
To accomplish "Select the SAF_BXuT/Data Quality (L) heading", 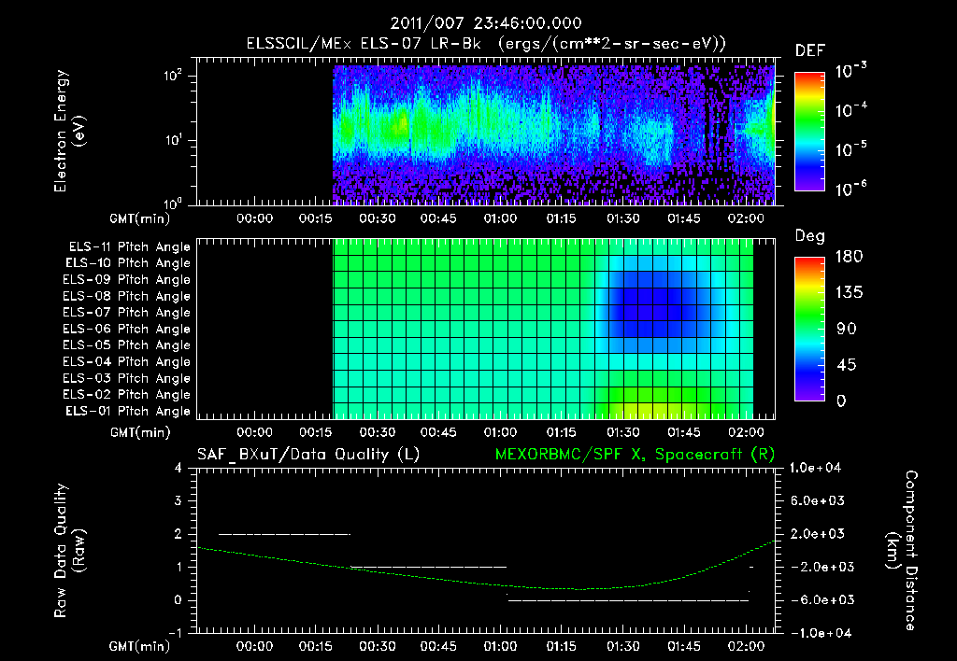I will pyautogui.click(x=308, y=455).
